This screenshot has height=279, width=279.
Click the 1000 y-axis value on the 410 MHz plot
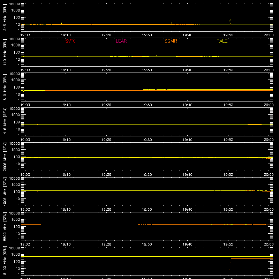click(x=16, y=45)
